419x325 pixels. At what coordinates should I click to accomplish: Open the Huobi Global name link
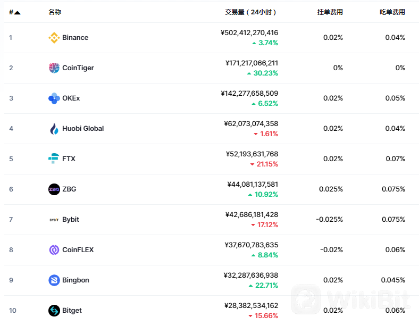[83, 129]
